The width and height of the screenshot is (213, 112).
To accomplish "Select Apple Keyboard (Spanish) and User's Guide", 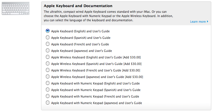I will pyautogui.click(x=48, y=37).
